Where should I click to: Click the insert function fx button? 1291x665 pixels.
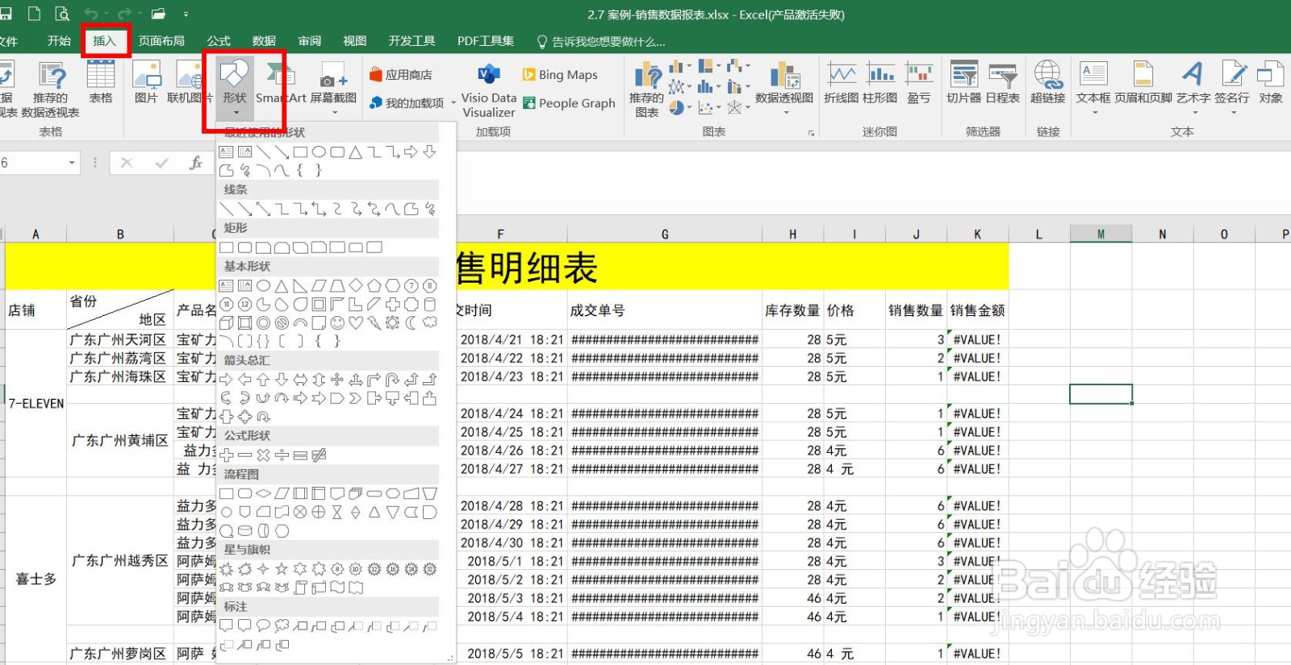pyautogui.click(x=195, y=163)
